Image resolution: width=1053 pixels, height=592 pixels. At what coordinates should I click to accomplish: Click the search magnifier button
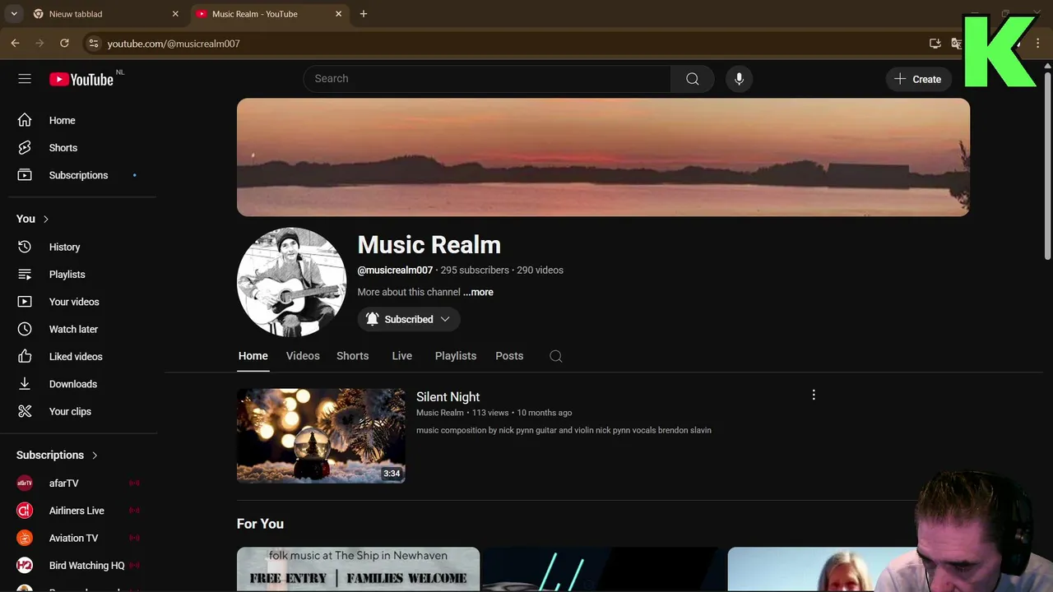point(693,79)
